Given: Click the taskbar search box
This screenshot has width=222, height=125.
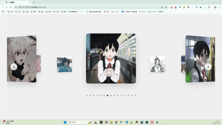Looking at the screenshot, I should [x=80, y=122].
